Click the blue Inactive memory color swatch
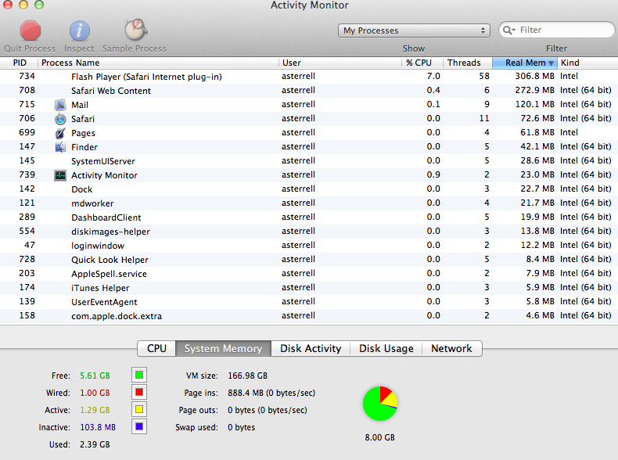This screenshot has height=460, width=618. pos(139,426)
